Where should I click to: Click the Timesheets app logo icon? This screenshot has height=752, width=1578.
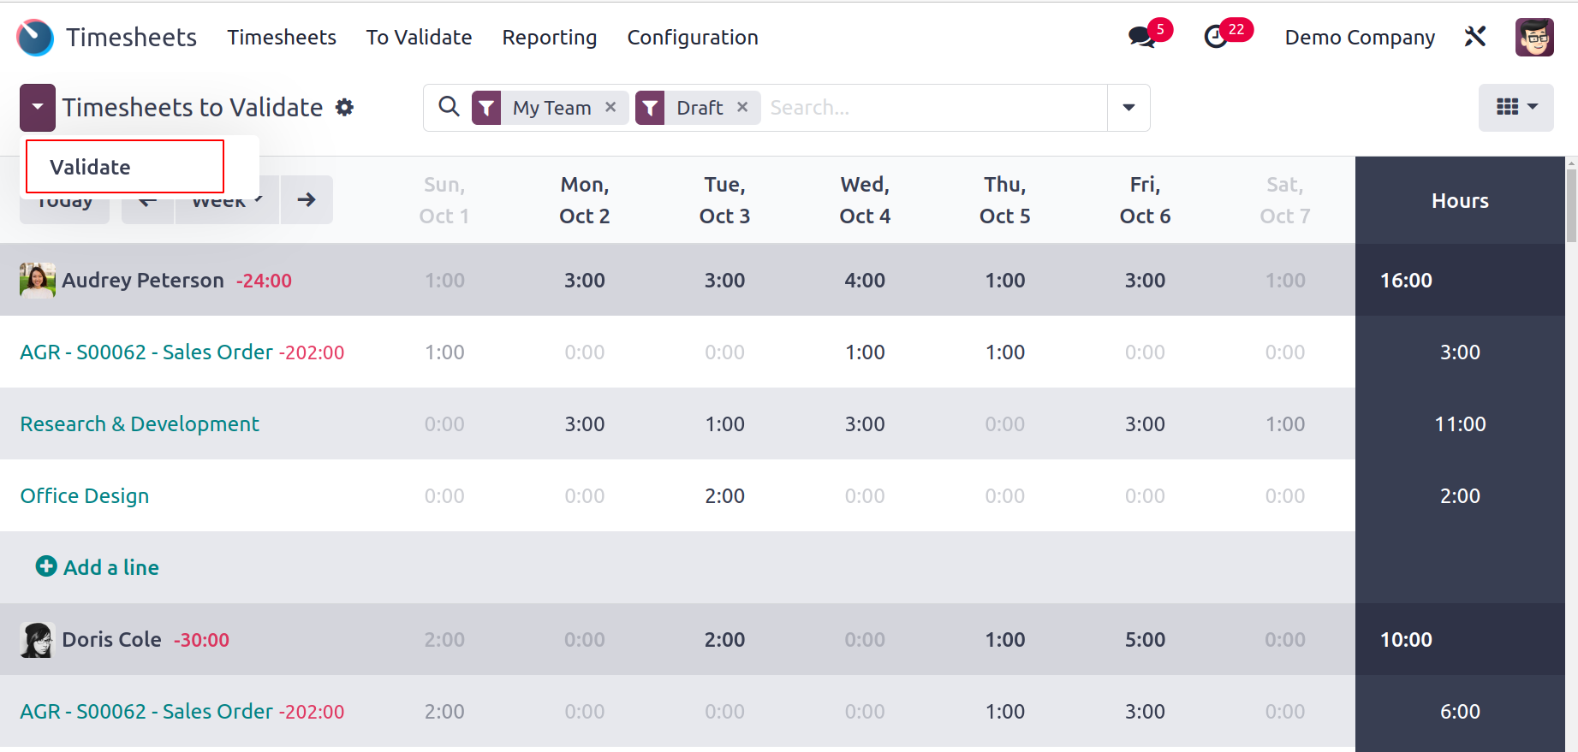(x=35, y=38)
